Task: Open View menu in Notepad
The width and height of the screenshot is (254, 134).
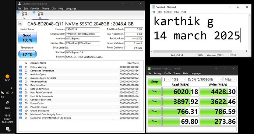Action: [176, 12]
